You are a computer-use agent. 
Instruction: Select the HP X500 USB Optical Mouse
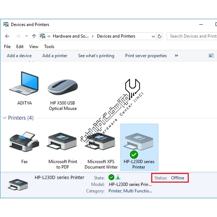pyautogui.click(x=63, y=95)
